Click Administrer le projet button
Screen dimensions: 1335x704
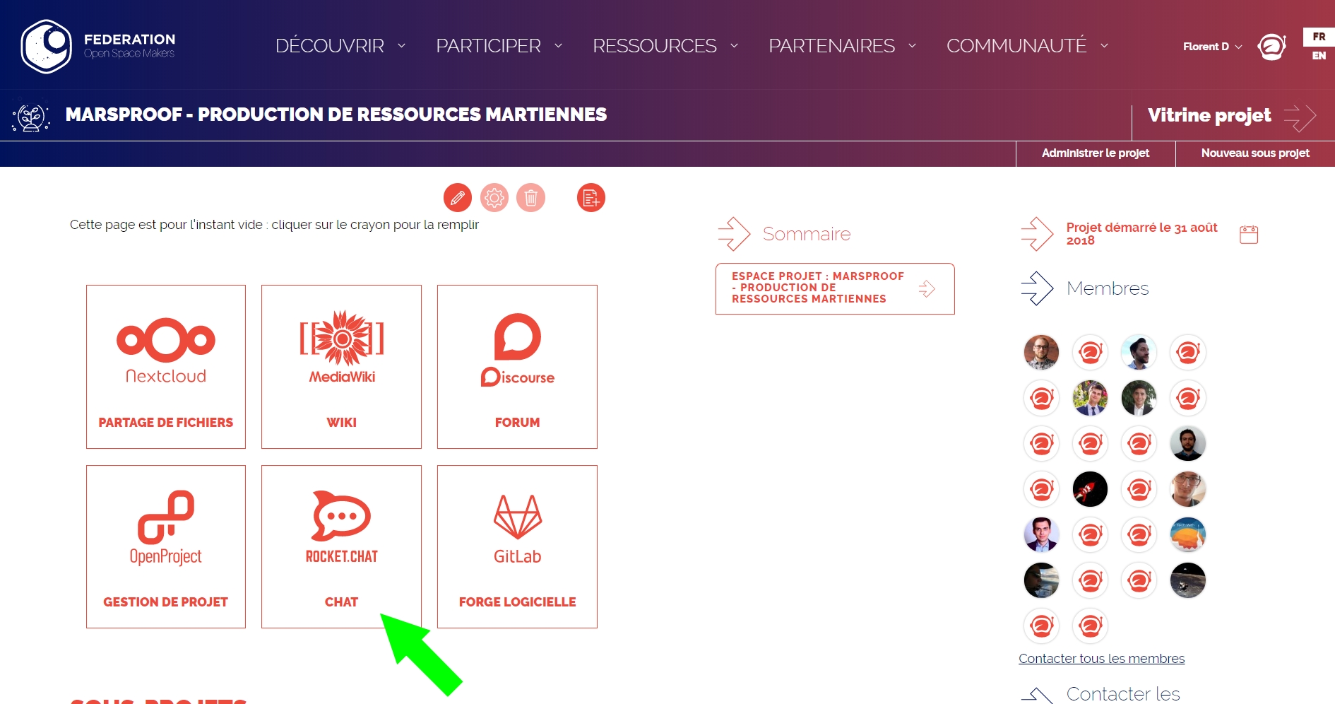pyautogui.click(x=1096, y=153)
